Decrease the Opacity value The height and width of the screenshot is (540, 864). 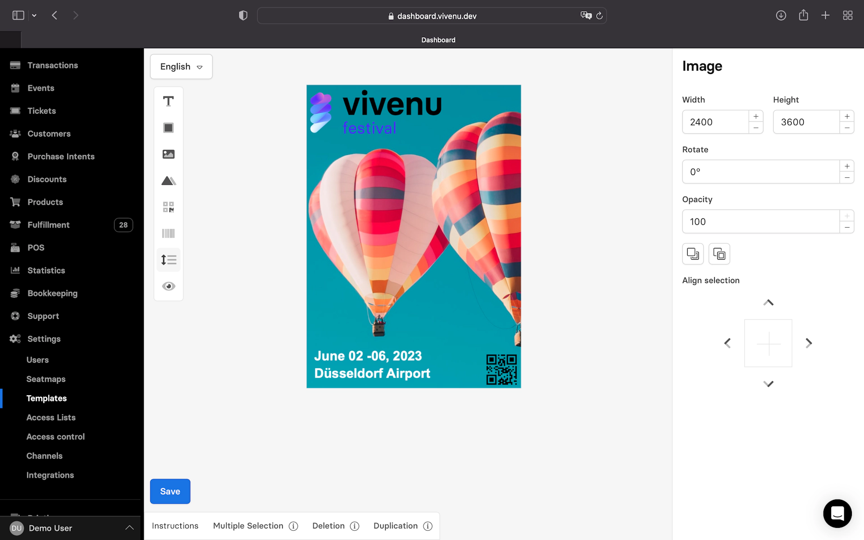point(847,227)
